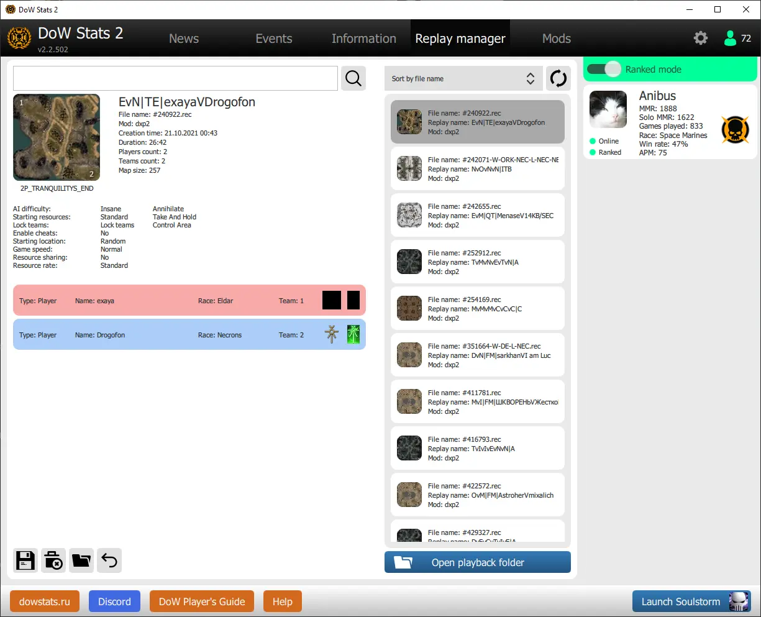Open DoW Player's Guide
The width and height of the screenshot is (761, 617).
(202, 601)
